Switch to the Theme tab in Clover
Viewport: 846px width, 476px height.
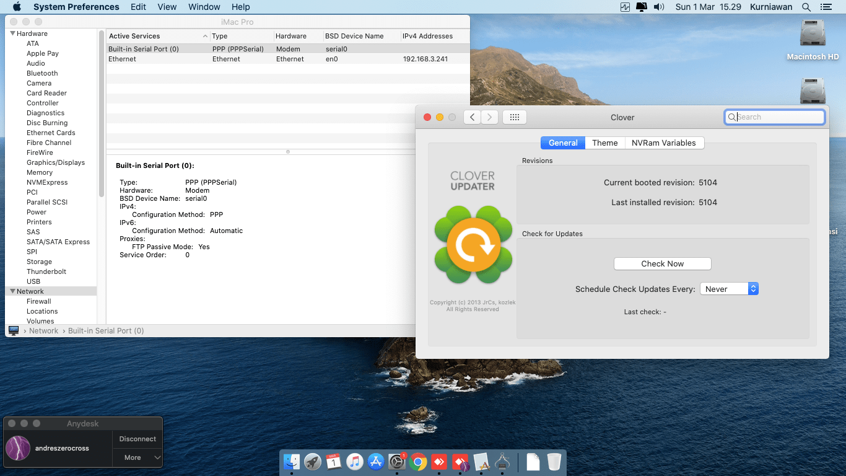(x=605, y=143)
